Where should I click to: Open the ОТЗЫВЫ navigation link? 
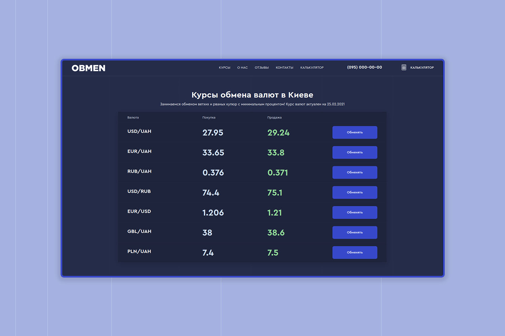262,68
